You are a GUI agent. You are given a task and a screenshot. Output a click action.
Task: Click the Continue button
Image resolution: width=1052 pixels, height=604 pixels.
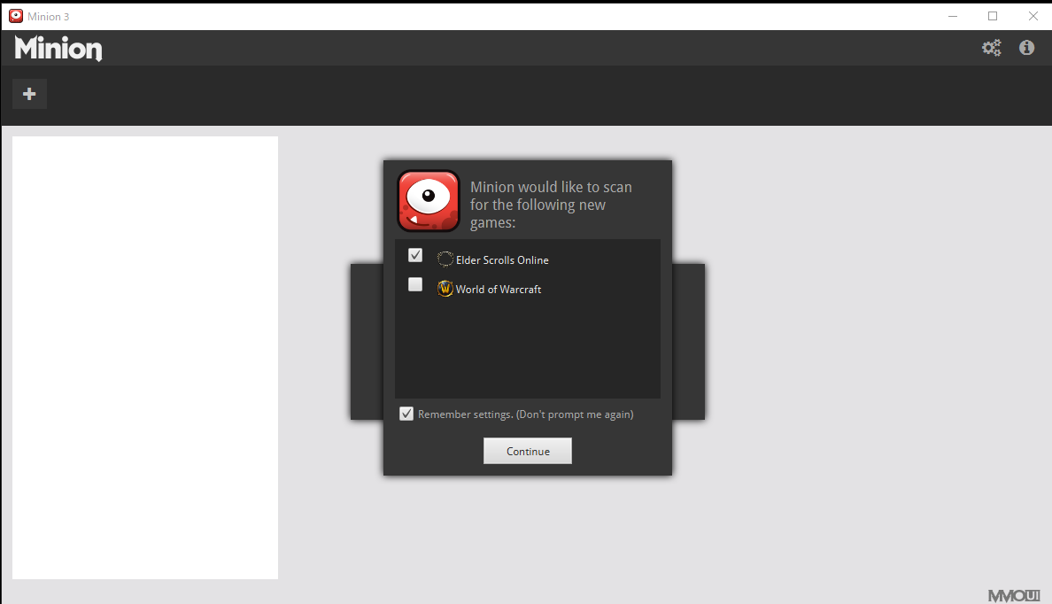528,451
